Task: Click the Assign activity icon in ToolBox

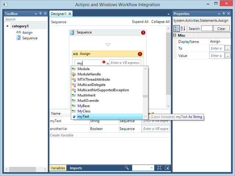Action: point(18,32)
